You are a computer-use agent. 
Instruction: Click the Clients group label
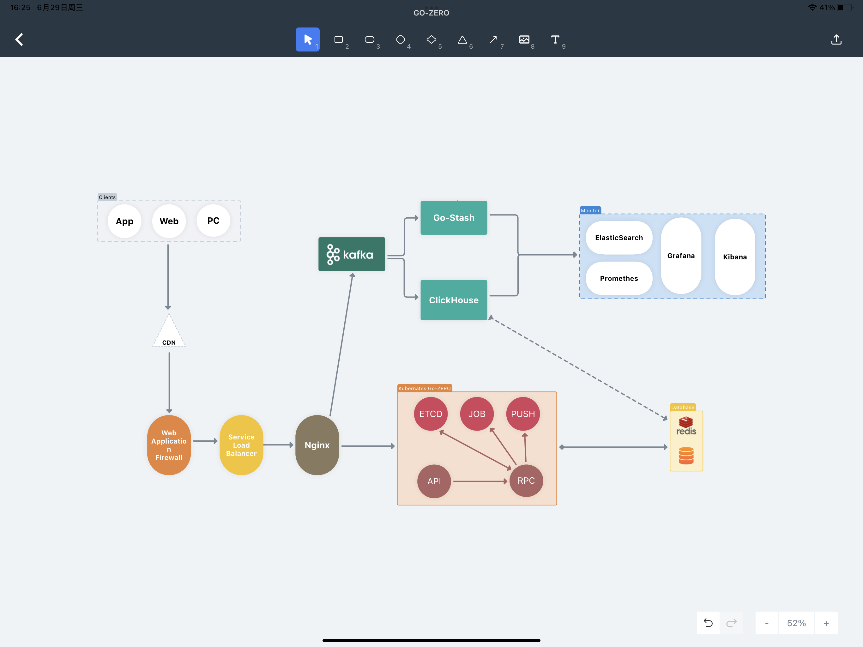click(x=107, y=197)
